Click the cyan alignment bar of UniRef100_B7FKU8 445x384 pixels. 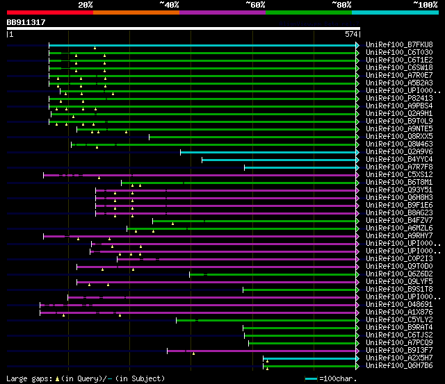202,45
